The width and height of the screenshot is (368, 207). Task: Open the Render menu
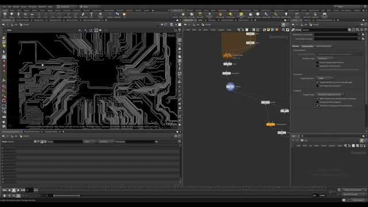coord(16,7)
